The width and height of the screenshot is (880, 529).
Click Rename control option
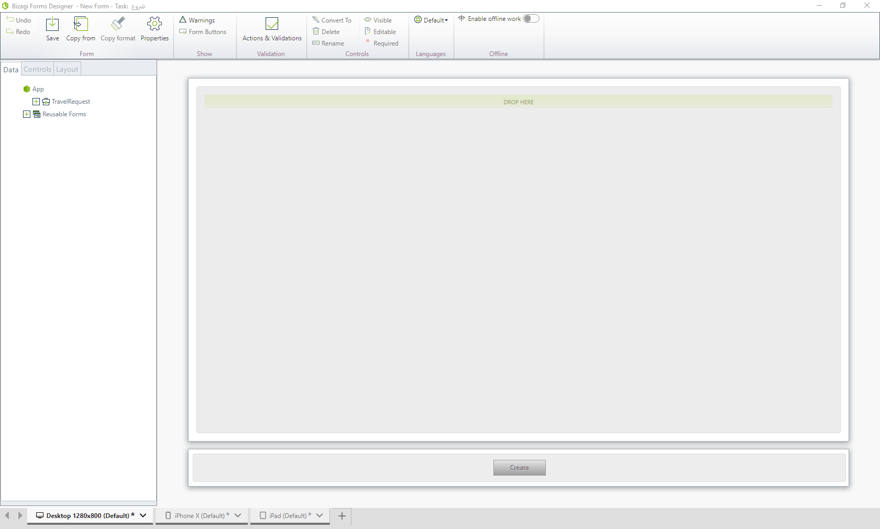328,43
